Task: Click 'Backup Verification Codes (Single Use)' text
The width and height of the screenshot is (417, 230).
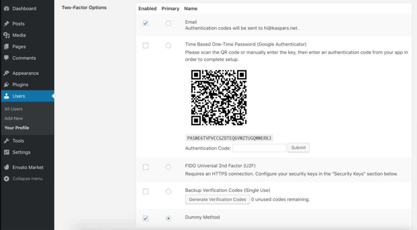Action: (x=228, y=190)
